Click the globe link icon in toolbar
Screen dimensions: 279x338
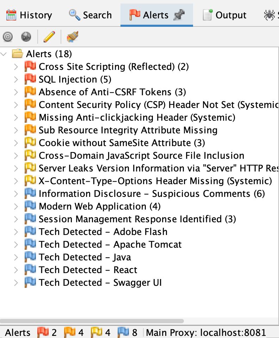click(26, 37)
